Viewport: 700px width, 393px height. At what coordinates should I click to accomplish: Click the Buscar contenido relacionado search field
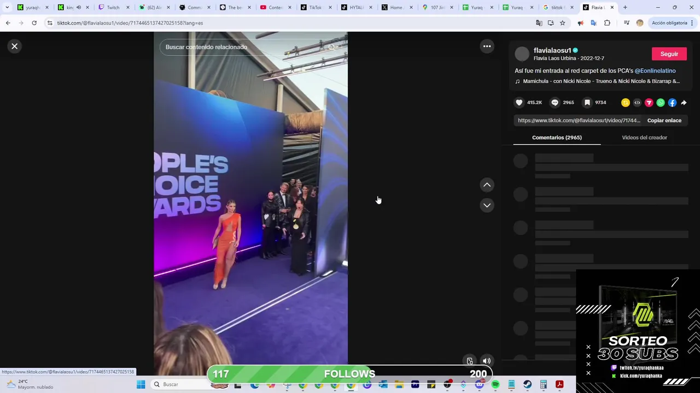click(250, 47)
